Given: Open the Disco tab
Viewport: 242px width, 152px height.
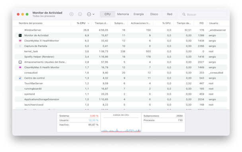Looking at the screenshot, I should 154,14.
